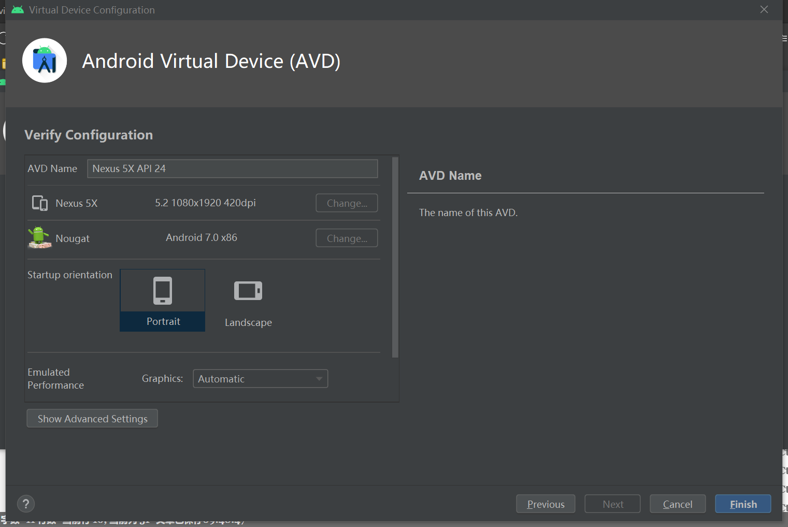This screenshot has height=527, width=788.
Task: Go back with the Previous button
Action: (x=546, y=504)
